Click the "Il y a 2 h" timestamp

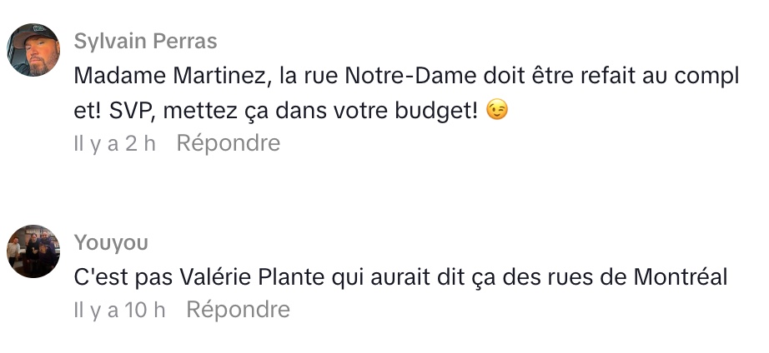click(115, 143)
